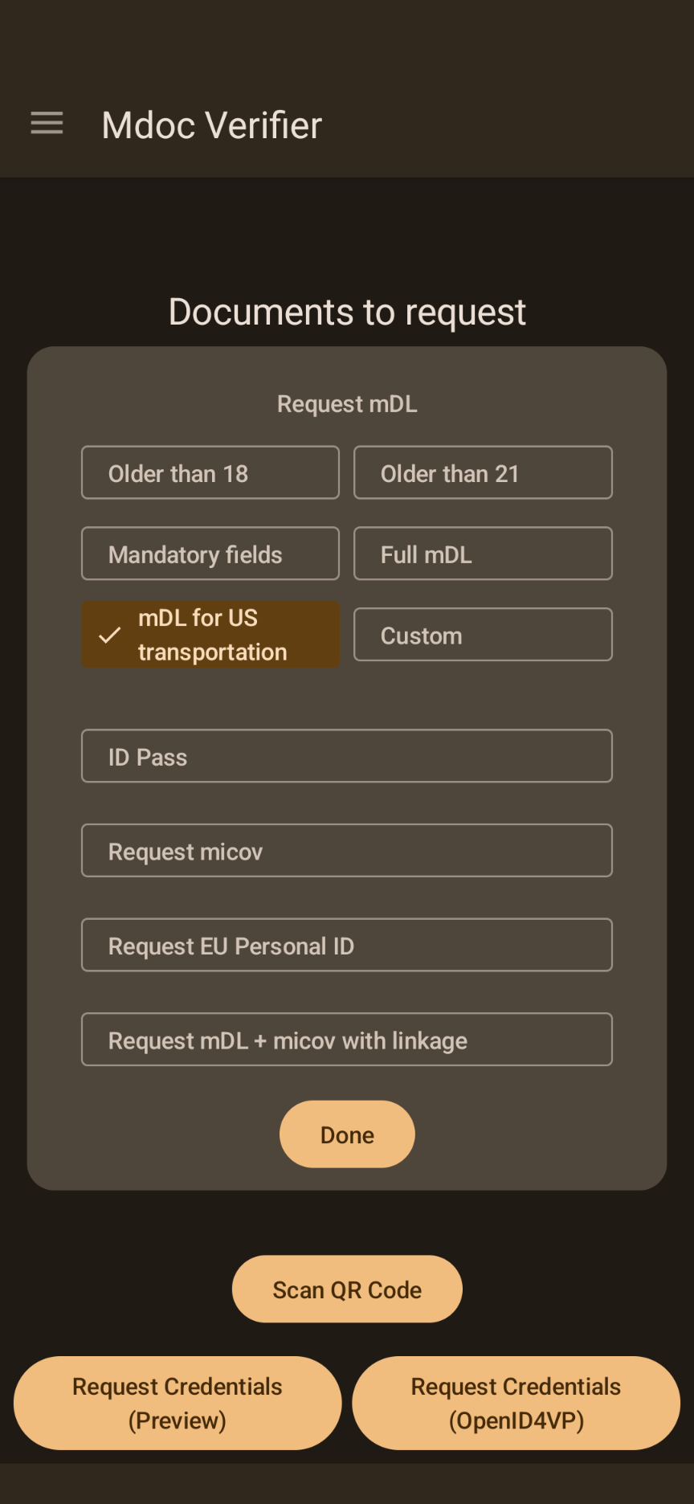
Task: Select the Full mDL option
Action: click(482, 554)
